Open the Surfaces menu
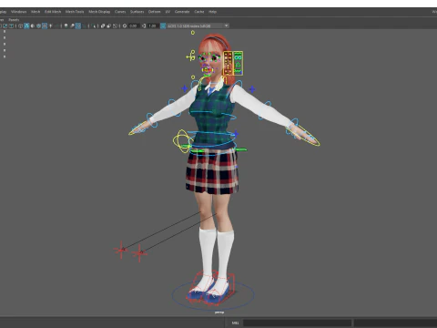The height and width of the screenshot is (328, 437). coord(137,12)
